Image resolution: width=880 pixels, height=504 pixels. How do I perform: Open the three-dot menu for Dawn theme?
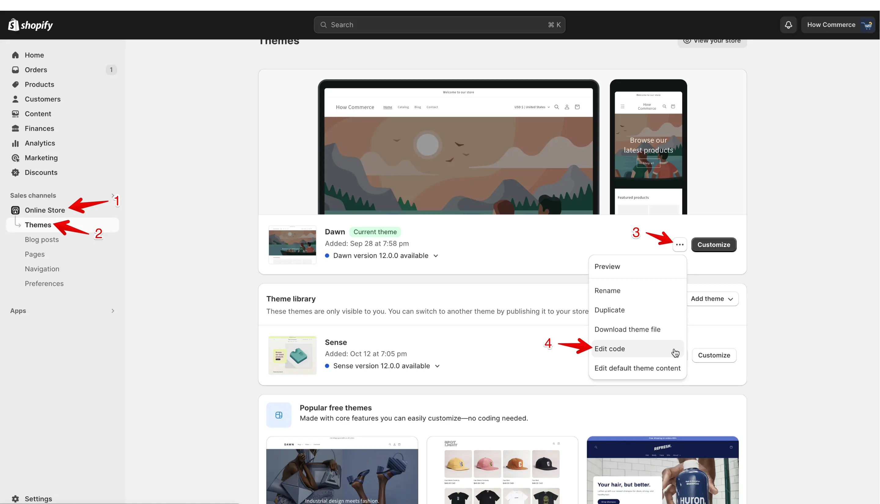tap(680, 245)
